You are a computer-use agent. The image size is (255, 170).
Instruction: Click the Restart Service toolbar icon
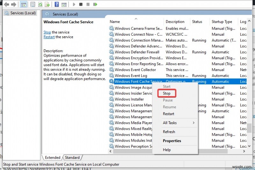click(x=95, y=4)
